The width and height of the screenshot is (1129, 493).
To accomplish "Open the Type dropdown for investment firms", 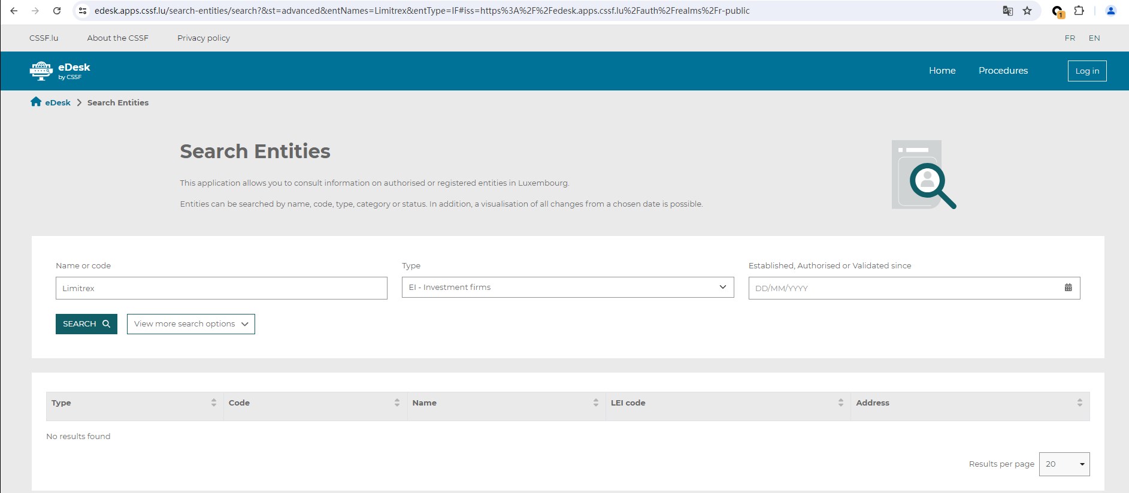I will pos(567,288).
